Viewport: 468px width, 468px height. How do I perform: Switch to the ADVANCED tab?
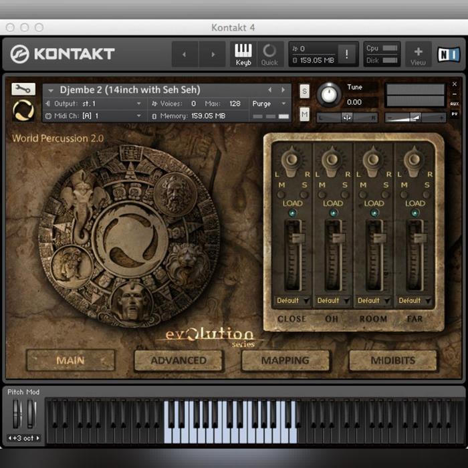[178, 360]
